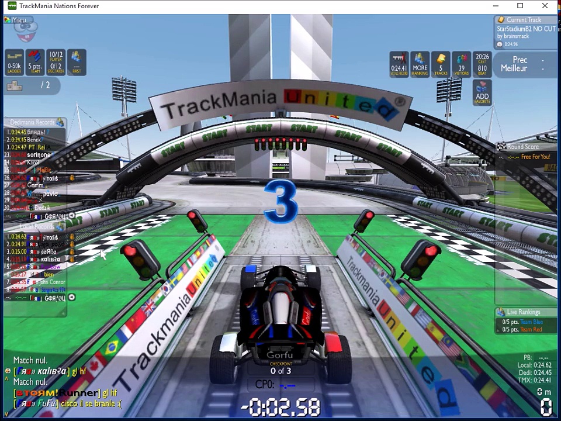This screenshot has width=561, height=421.
Task: Click the Local: 0:24.62 time readout
Action: click(535, 365)
